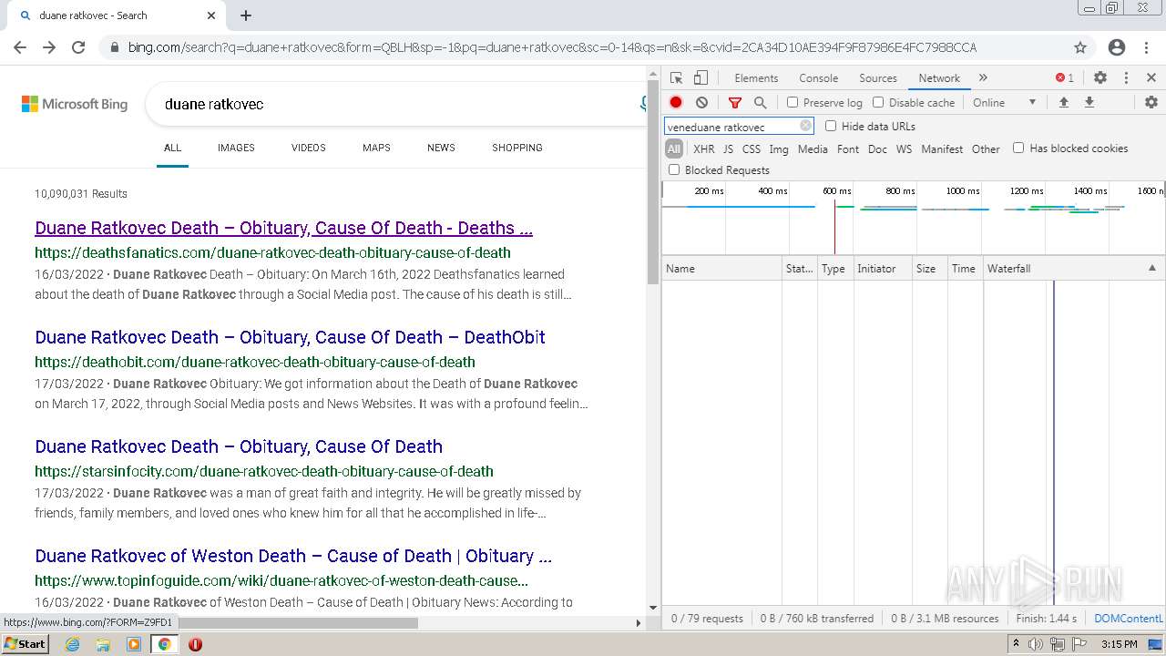Import HAR file upload arrow icon
1166x656 pixels.
point(1063,103)
